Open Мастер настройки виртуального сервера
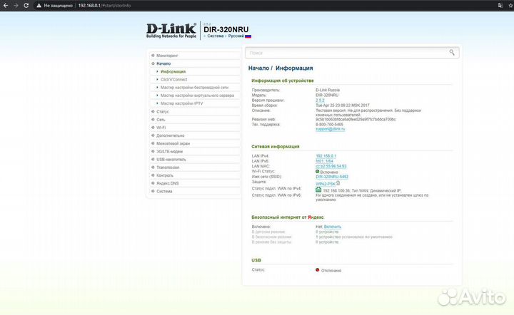 coord(197,95)
